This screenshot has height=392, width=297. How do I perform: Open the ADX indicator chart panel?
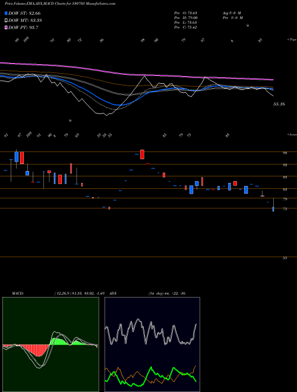tap(152, 344)
